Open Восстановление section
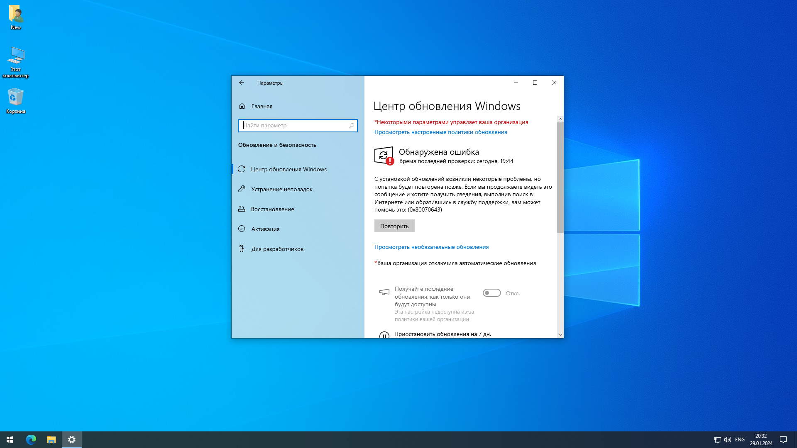 (x=272, y=209)
